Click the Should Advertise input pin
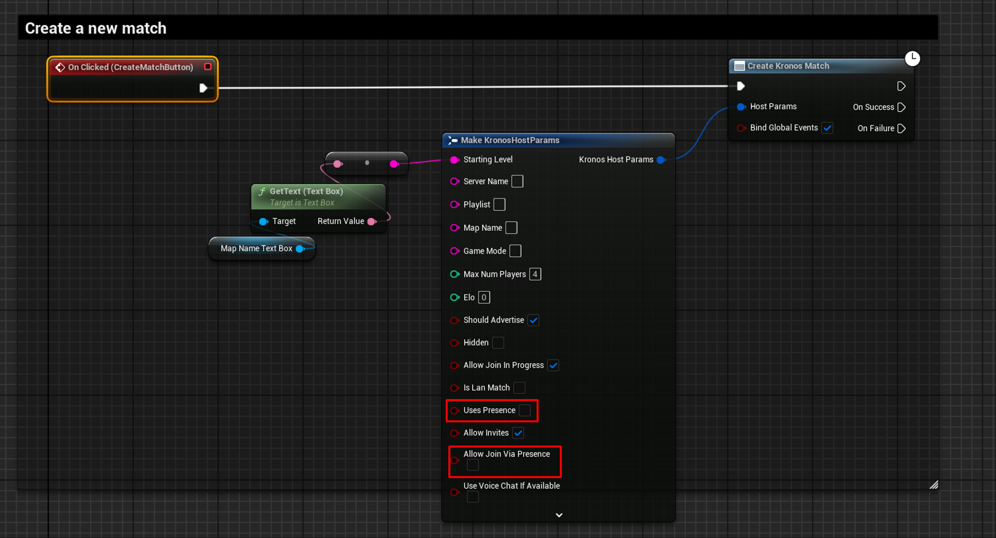996x538 pixels. pyautogui.click(x=455, y=320)
